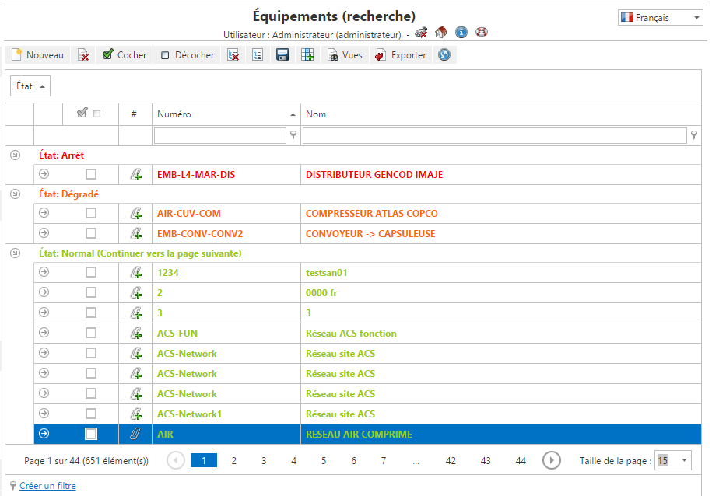Viewport: 712px width, 496px height.
Task: Add attachment on ACS-Network1 row
Action: [x=135, y=414]
